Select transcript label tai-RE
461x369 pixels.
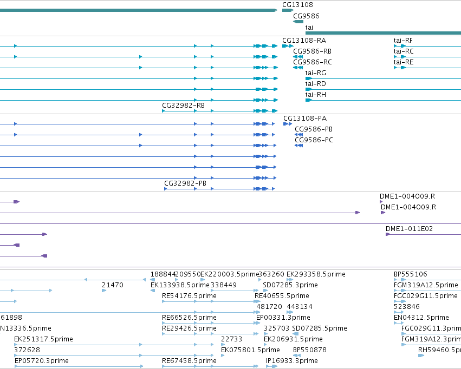click(404, 62)
